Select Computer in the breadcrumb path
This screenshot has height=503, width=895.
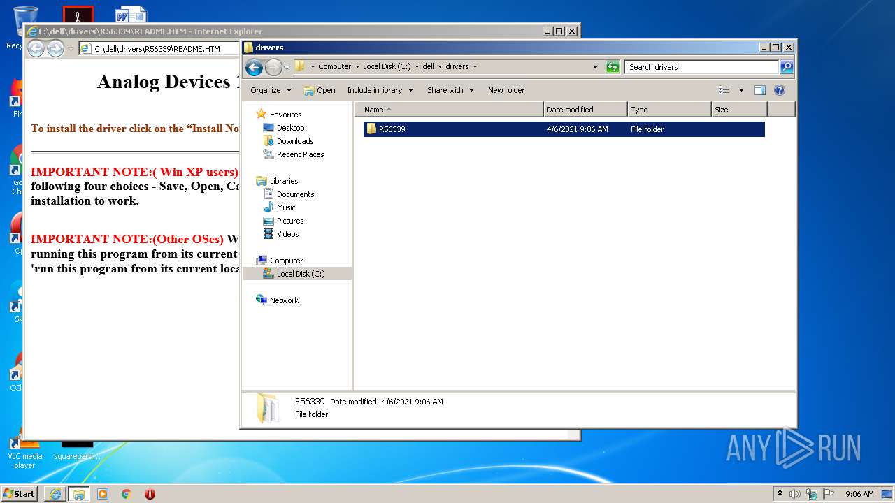point(334,67)
